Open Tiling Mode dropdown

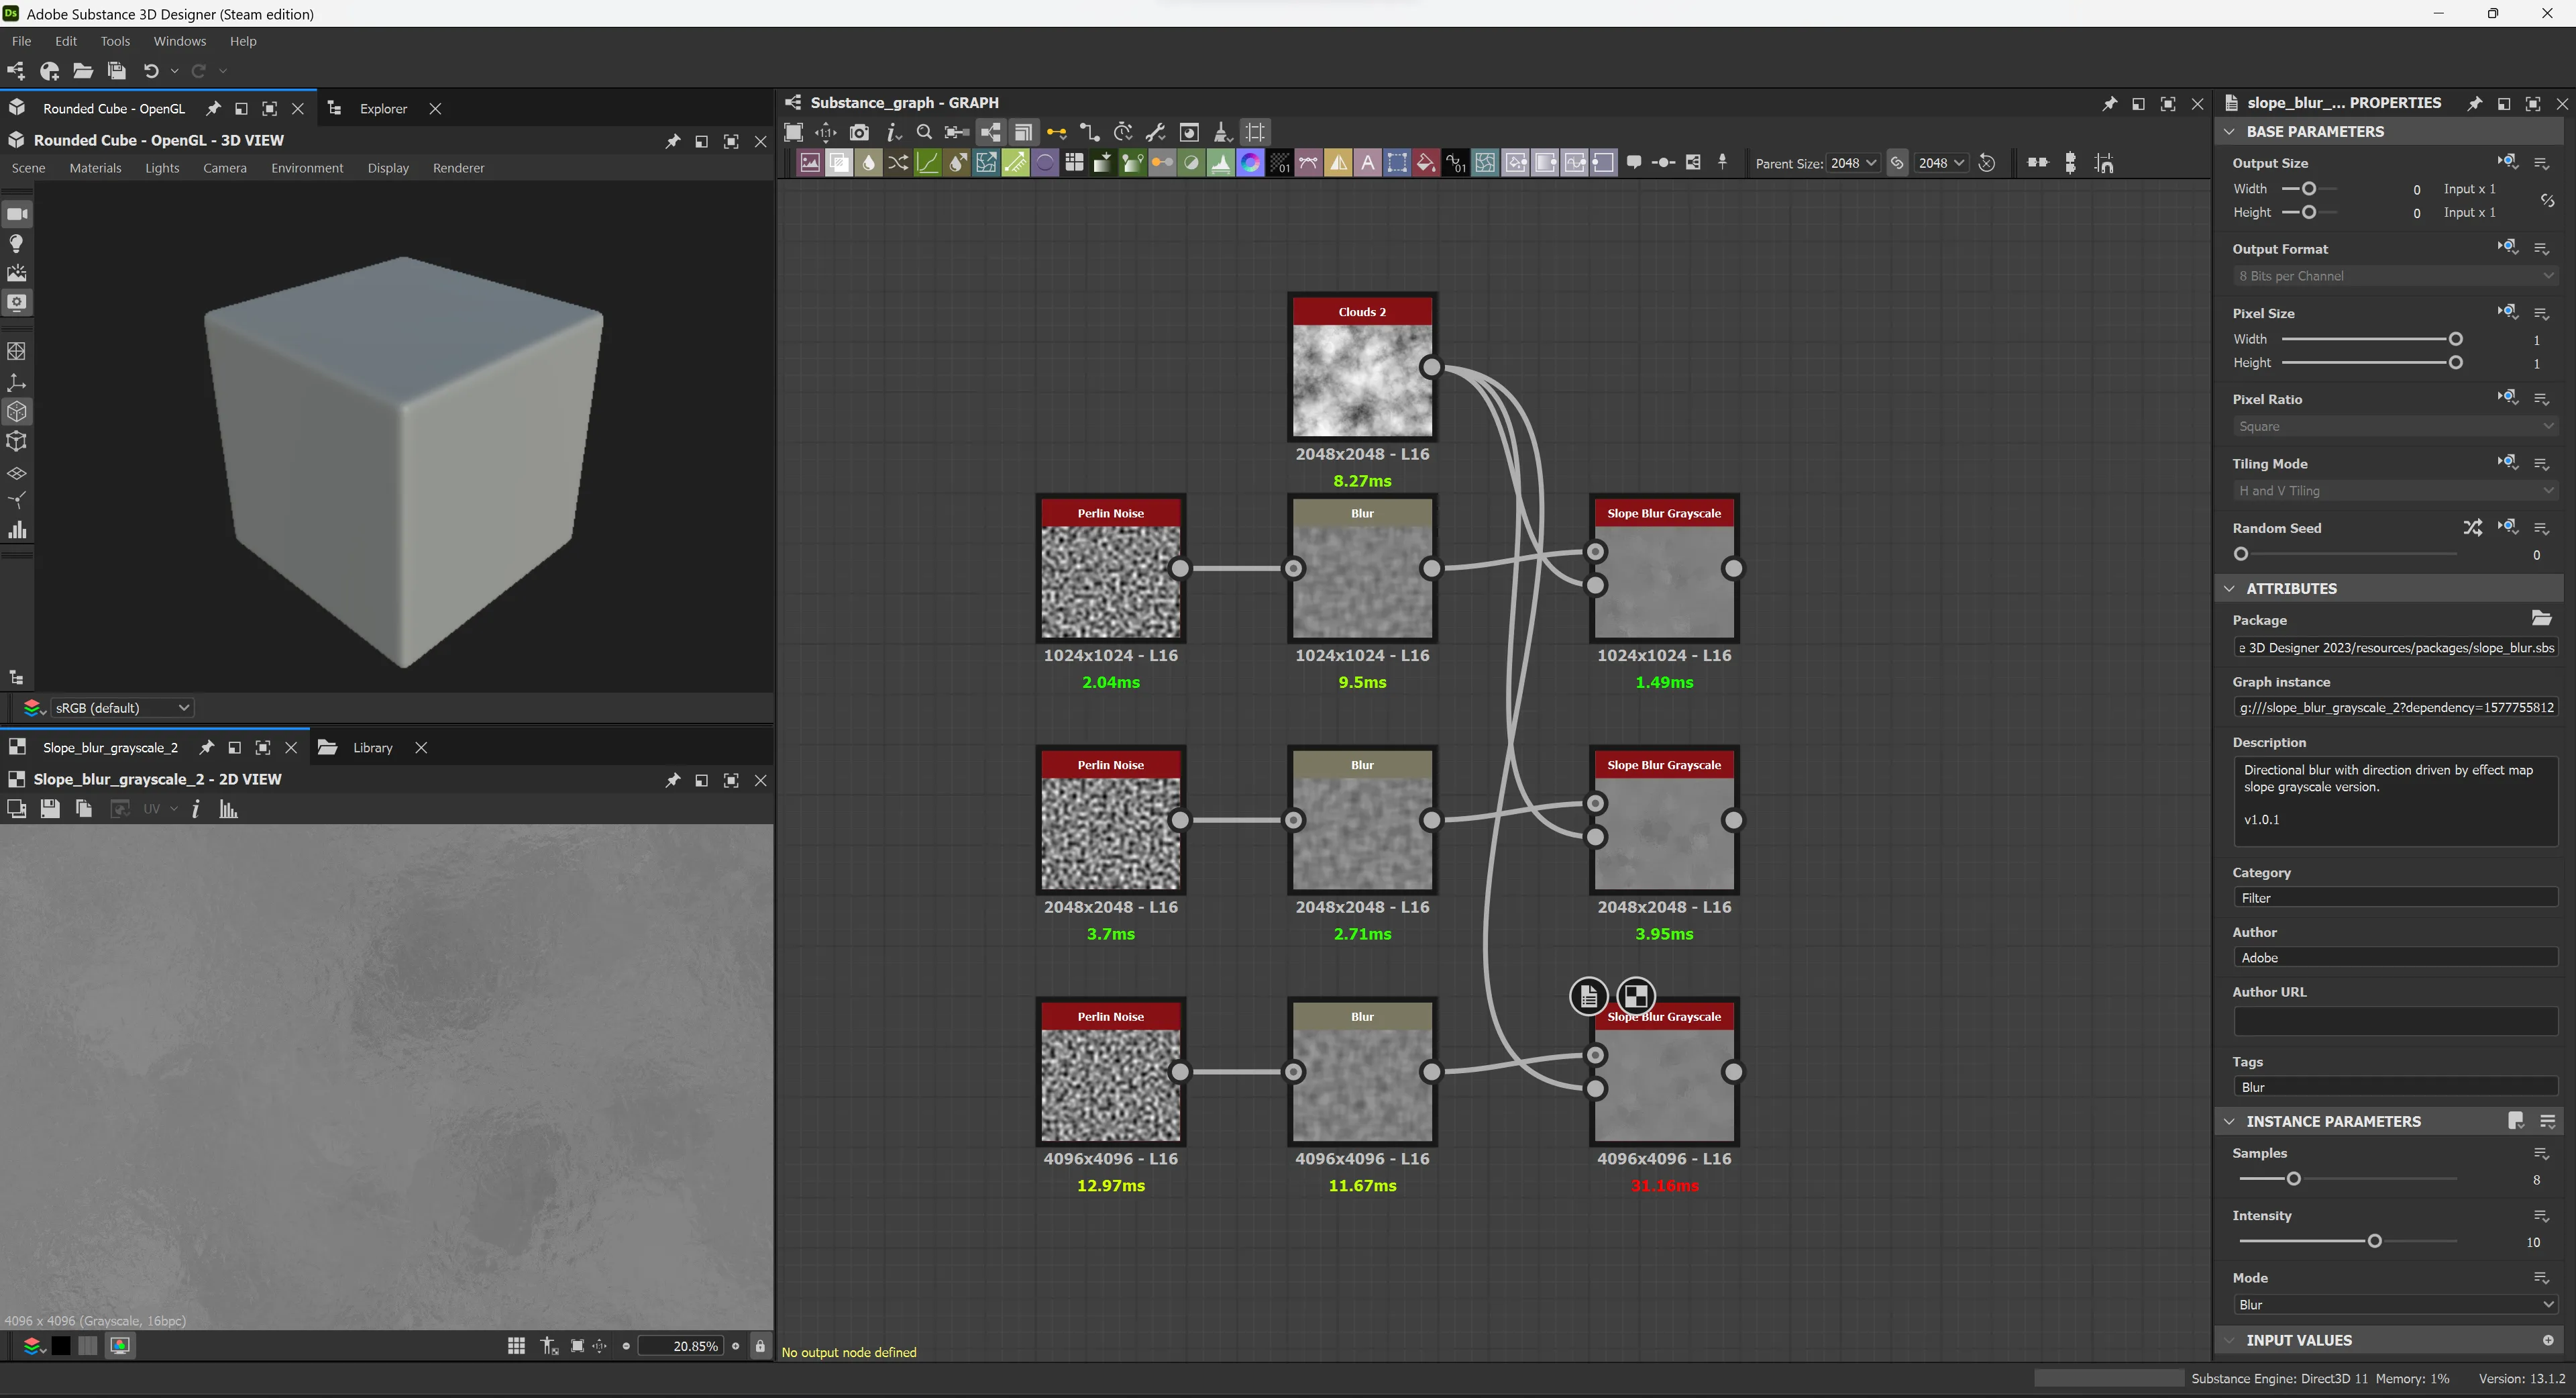tap(2396, 491)
